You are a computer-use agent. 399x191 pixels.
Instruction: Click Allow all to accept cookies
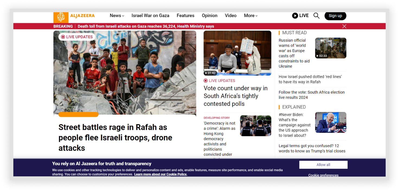323,164
